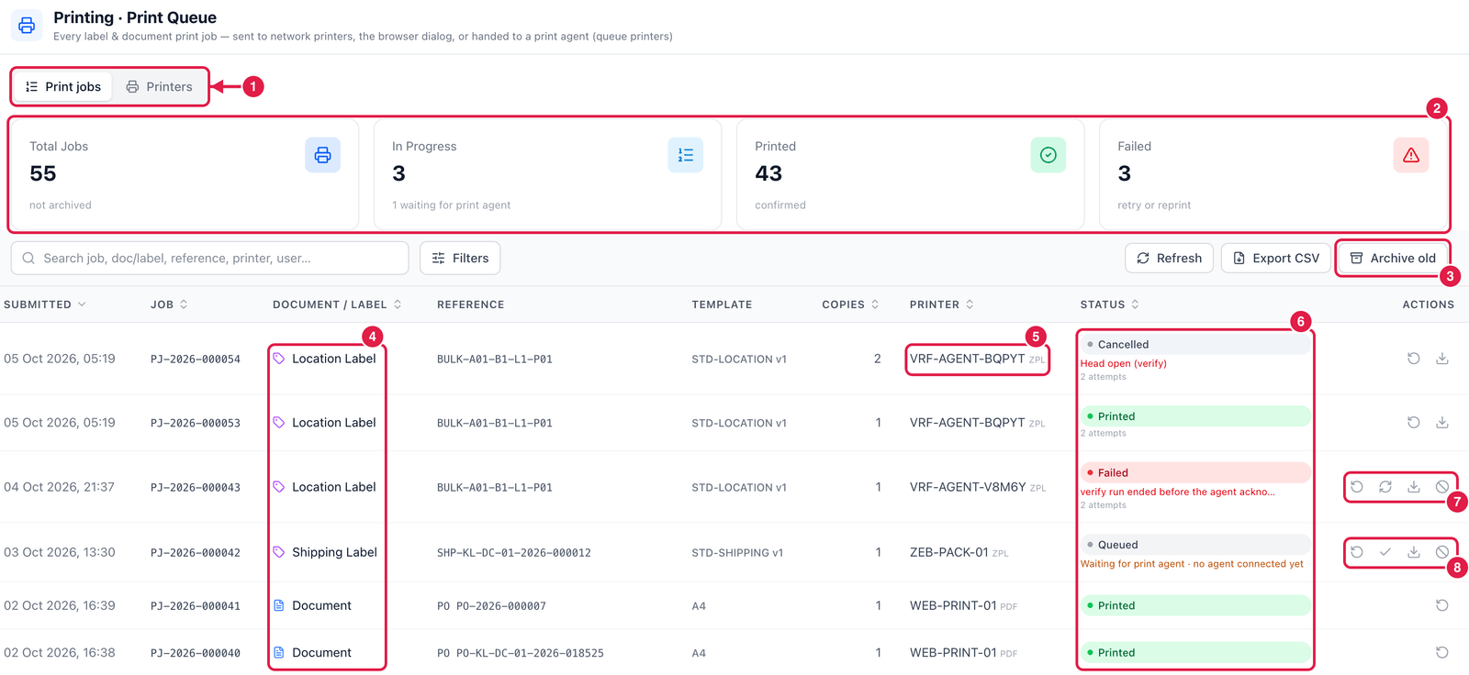Sort the table by Printer column
The image size is (1469, 675).
942,304
